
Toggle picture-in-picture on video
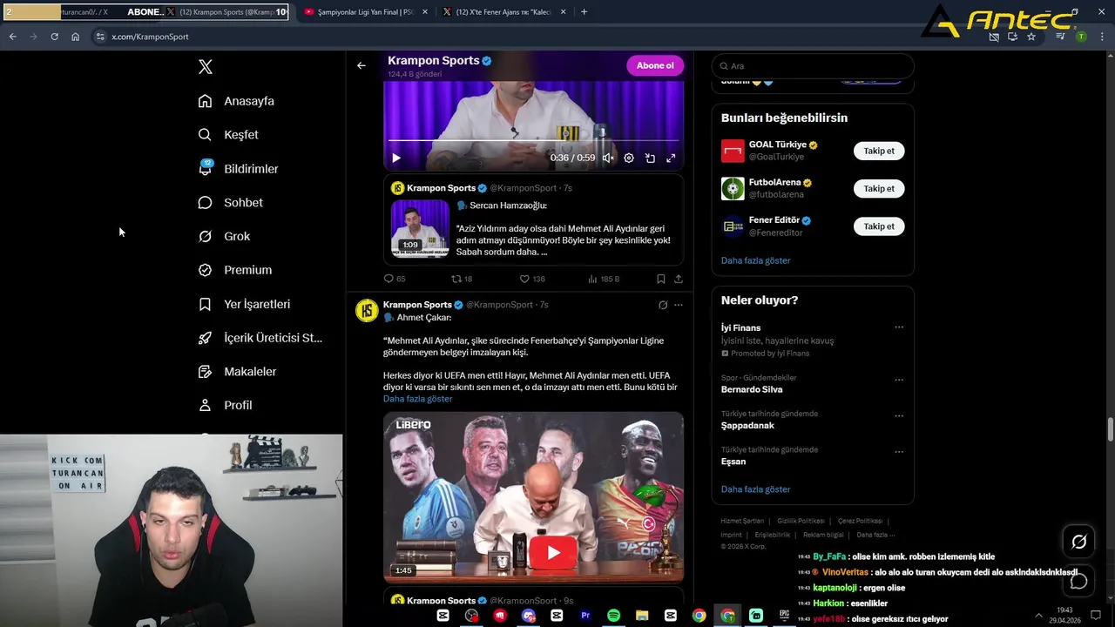pyautogui.click(x=650, y=158)
